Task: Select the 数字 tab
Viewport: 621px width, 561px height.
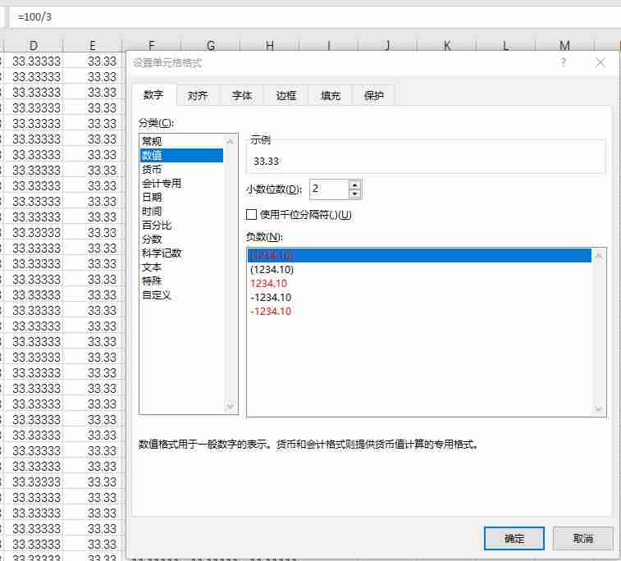Action: click(153, 94)
